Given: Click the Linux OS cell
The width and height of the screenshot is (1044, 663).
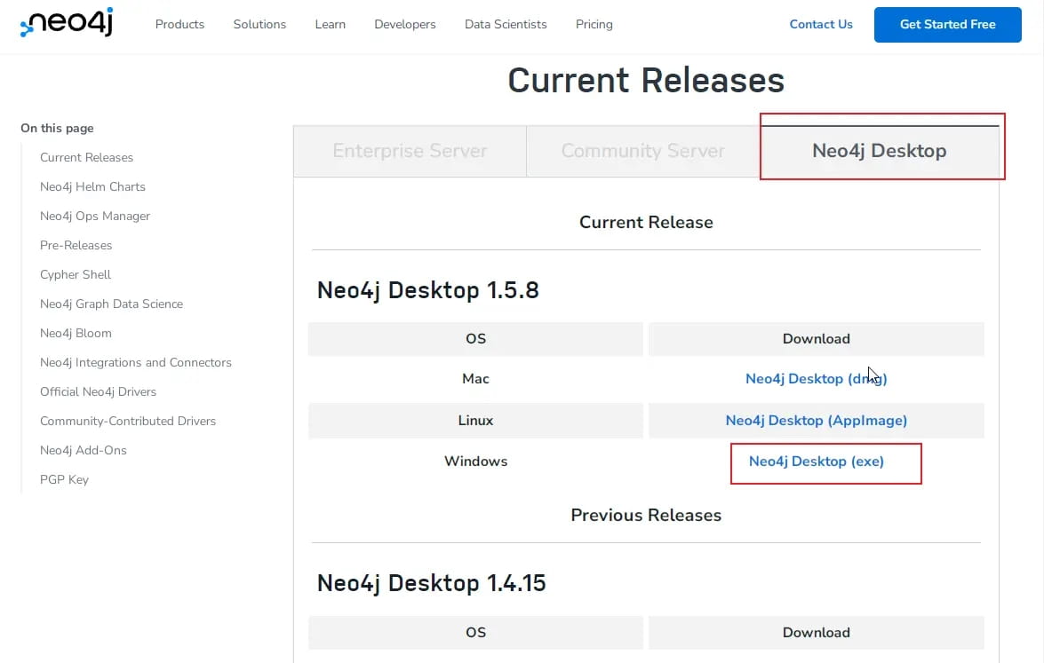Looking at the screenshot, I should pyautogui.click(x=475, y=421).
